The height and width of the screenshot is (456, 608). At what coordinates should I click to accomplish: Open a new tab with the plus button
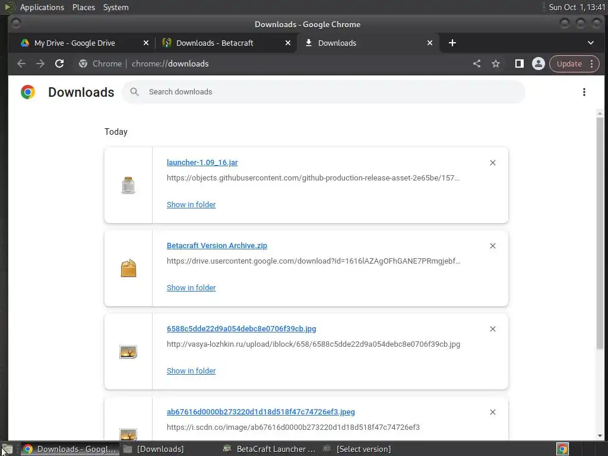[x=452, y=43]
